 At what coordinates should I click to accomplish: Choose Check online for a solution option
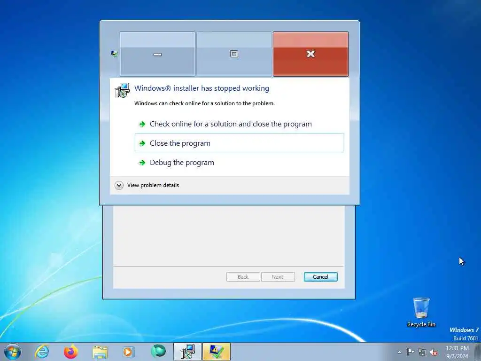pos(239,124)
